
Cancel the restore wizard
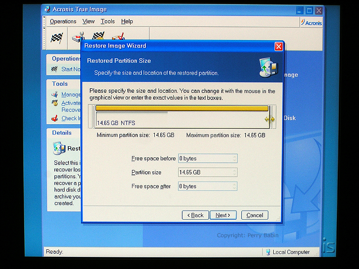point(254,215)
